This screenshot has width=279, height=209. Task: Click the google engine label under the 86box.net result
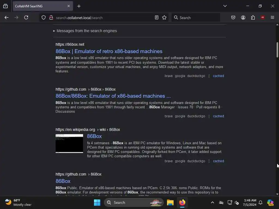coord(180,76)
